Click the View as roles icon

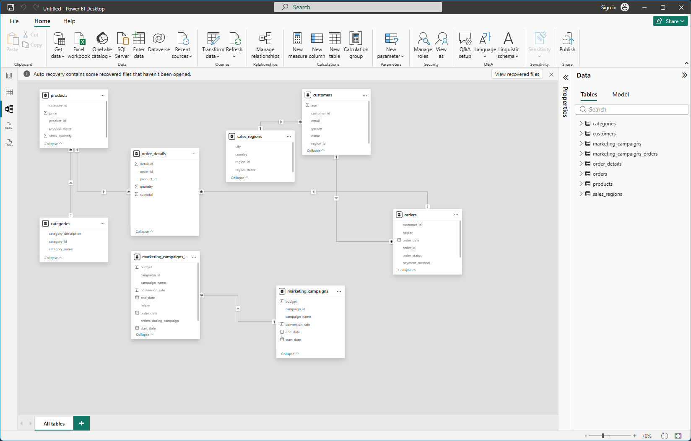pos(441,39)
